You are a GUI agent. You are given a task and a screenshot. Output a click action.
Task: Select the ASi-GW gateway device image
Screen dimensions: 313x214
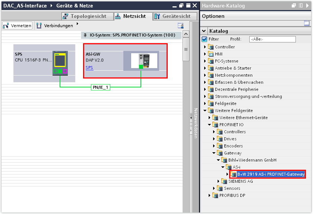point(144,61)
